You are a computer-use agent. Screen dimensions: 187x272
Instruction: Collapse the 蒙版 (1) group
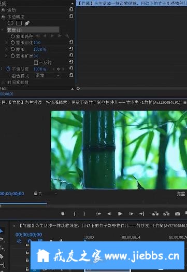(x=3, y=30)
